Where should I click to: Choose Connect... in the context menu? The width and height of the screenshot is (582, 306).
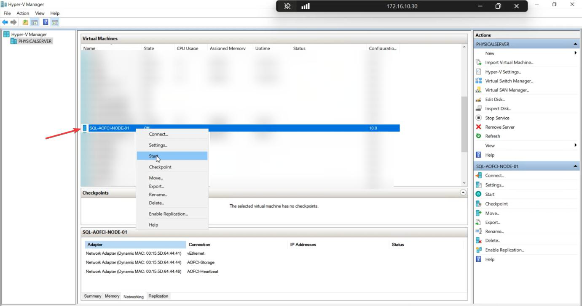coord(172,134)
